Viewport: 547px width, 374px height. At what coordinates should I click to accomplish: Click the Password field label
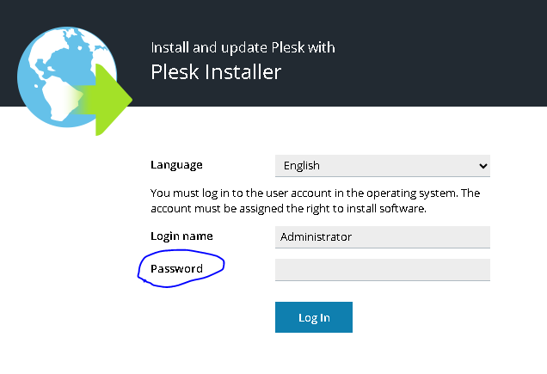[176, 269]
